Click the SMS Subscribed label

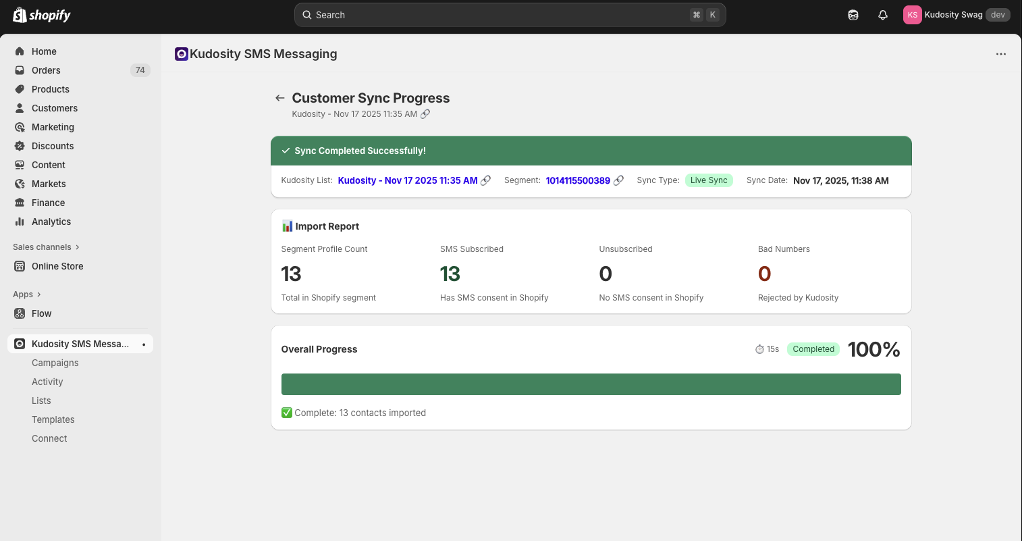coord(472,249)
